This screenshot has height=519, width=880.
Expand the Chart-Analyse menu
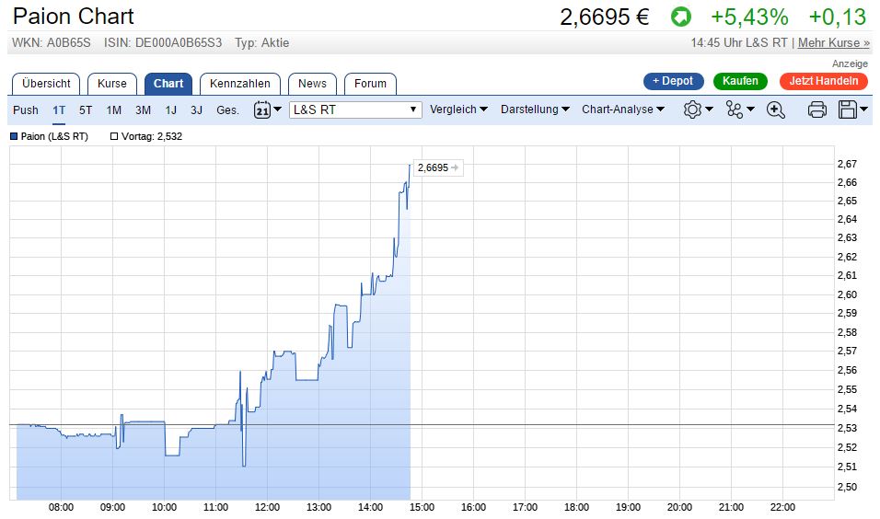point(623,110)
